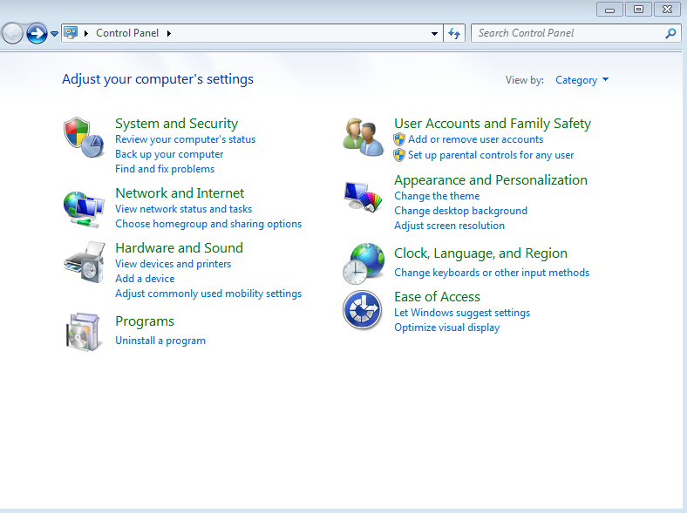This screenshot has height=513, width=687.
Task: Click Change keyboards or other input methods
Action: coord(492,273)
